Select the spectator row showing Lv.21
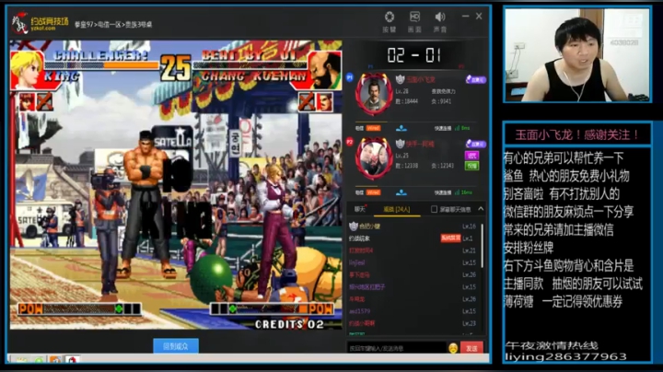Viewport: 663px width, 372px height. [x=413, y=250]
